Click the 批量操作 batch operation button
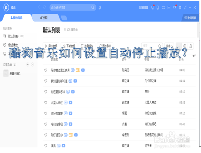 pos(87,46)
